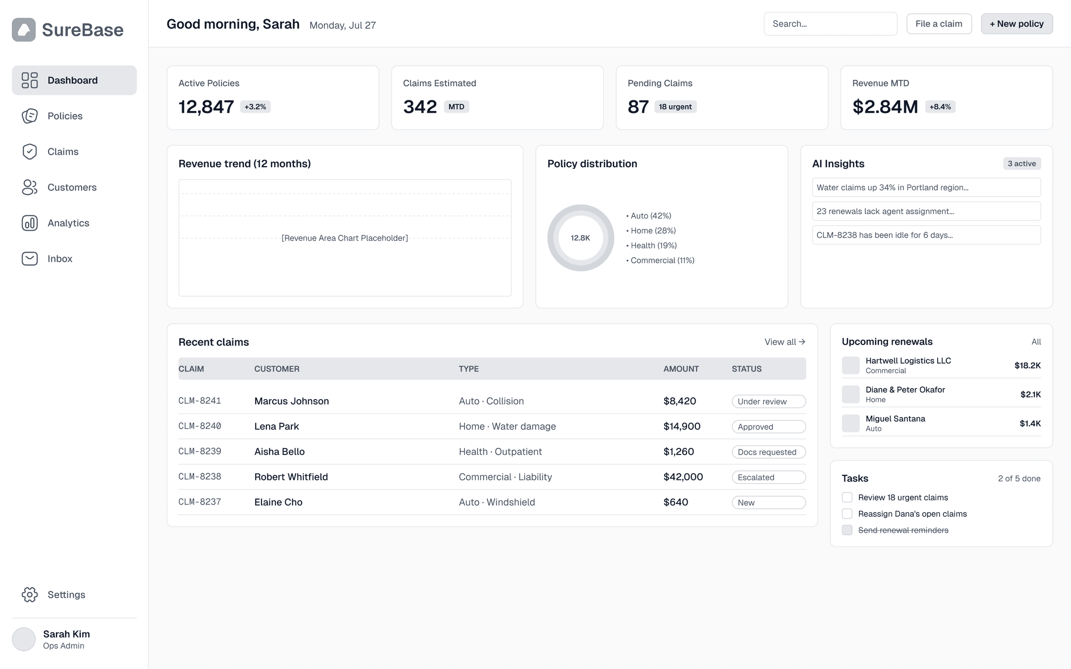
Task: Open the 23 renewals lack agent insight
Action: (x=926, y=211)
